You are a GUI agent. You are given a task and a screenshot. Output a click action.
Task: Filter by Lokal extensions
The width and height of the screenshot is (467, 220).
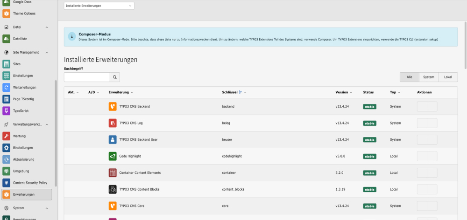[448, 77]
